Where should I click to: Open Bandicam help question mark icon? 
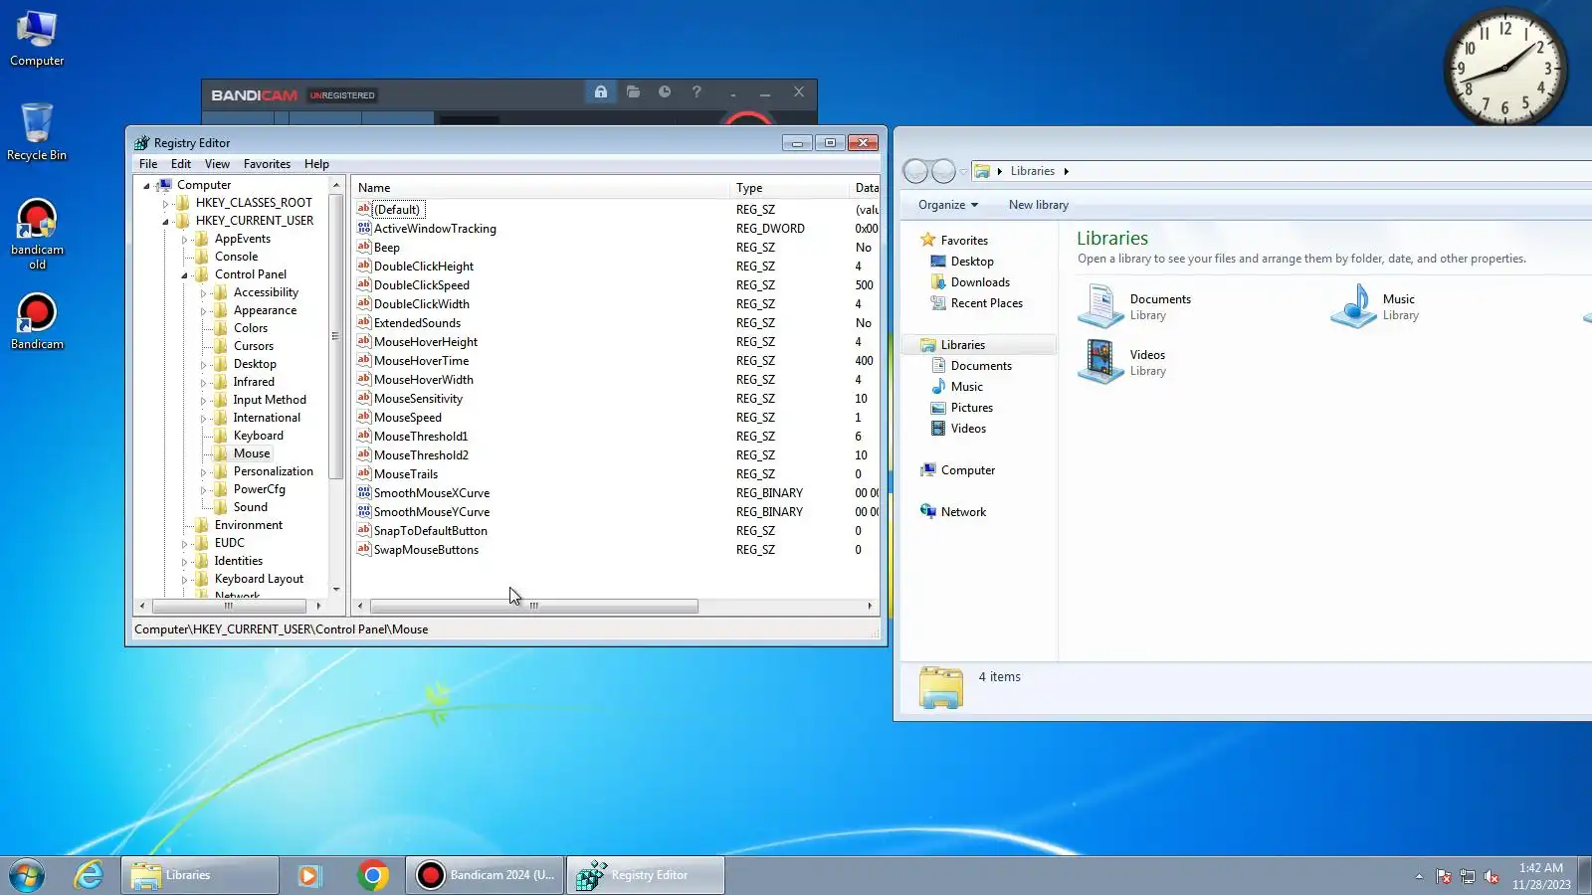696,91
